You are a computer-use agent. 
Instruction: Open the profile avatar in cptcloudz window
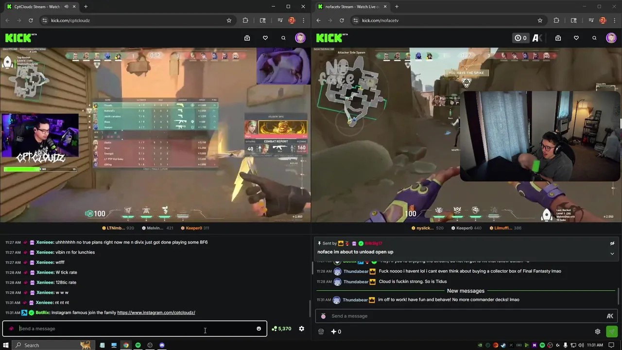pyautogui.click(x=300, y=38)
